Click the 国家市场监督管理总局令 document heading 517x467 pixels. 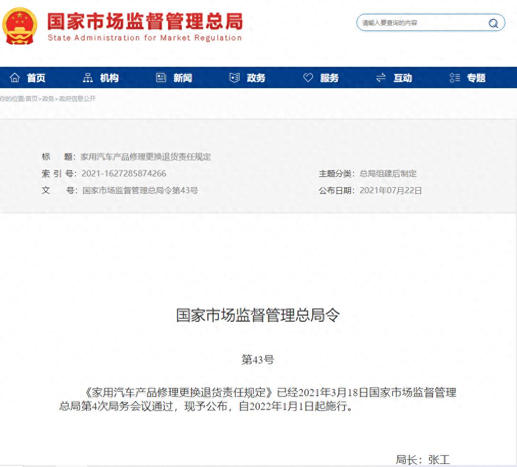pos(258,315)
